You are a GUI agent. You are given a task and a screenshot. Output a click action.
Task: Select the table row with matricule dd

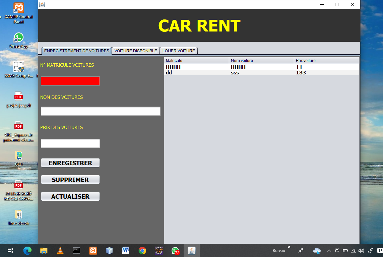pyautogui.click(x=261, y=73)
